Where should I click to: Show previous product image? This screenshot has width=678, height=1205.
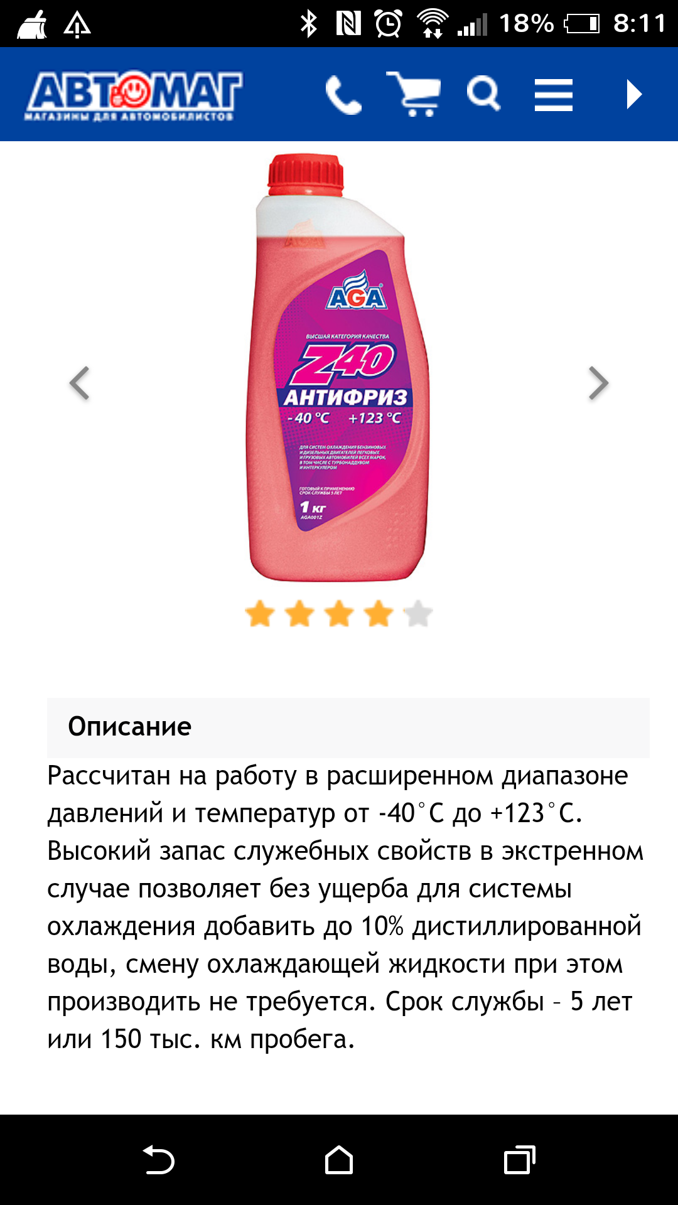point(80,383)
